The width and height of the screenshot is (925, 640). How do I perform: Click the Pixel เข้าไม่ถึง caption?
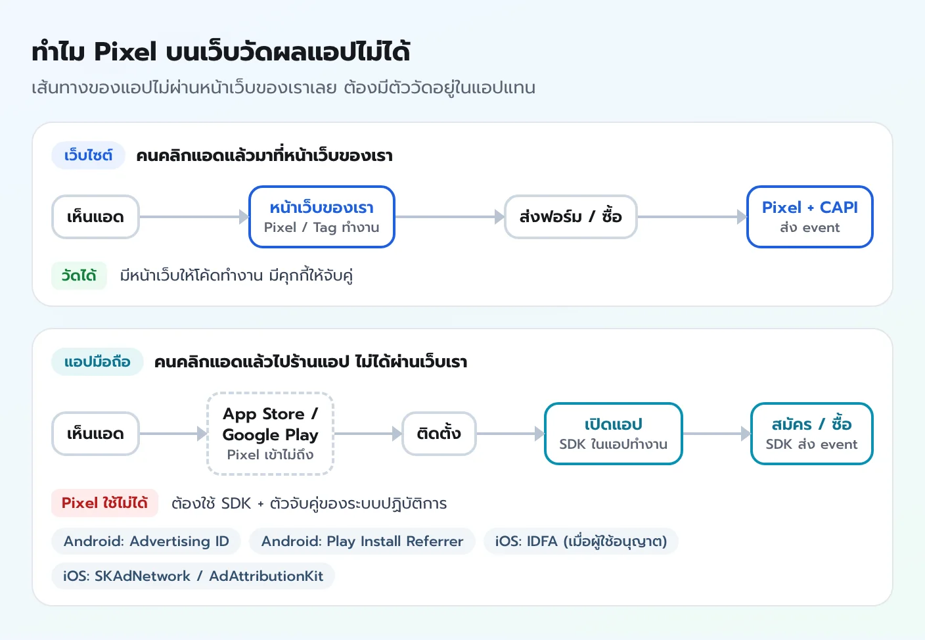click(271, 455)
